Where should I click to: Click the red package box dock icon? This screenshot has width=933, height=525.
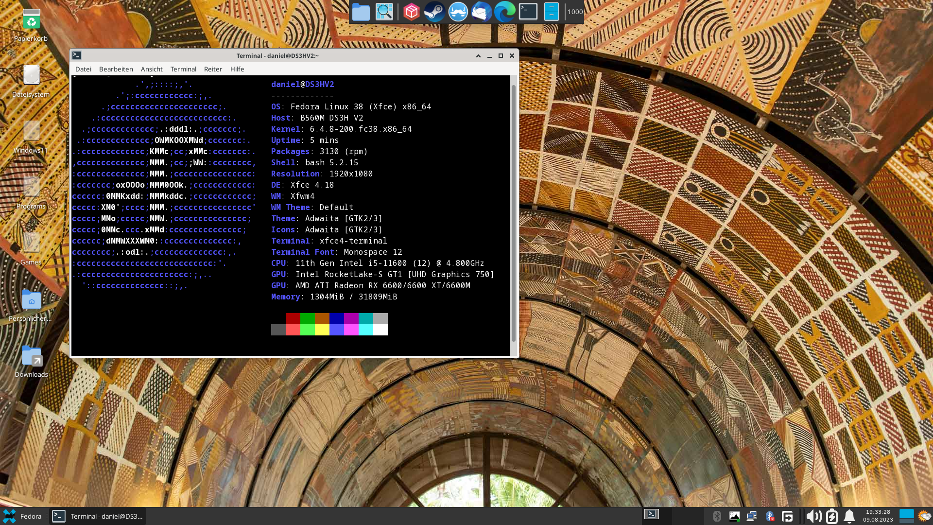coord(411,12)
